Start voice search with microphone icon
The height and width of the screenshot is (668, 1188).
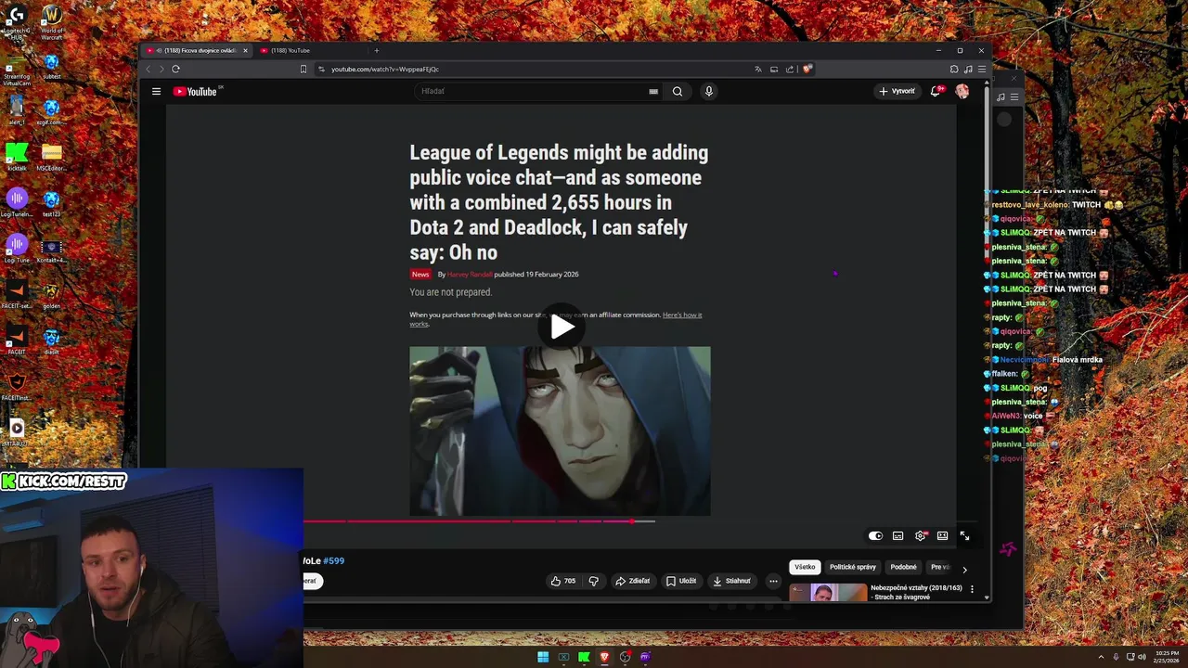click(x=709, y=91)
